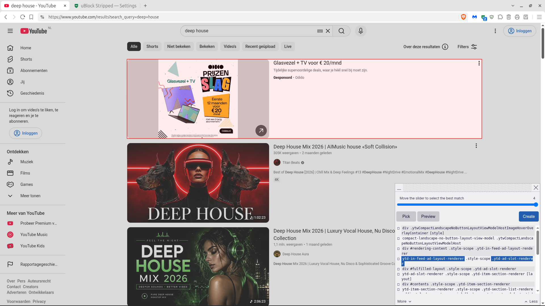Toggle checkbox for highlighted ytd-in-feed-ad-layout-renderer row
Viewport: 545px width, 306px height.
[x=399, y=259]
